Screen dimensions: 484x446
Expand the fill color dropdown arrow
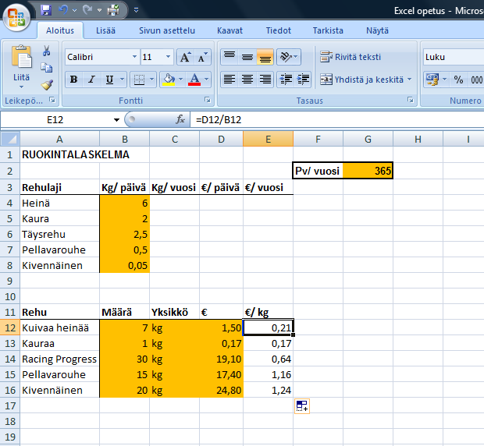(181, 80)
